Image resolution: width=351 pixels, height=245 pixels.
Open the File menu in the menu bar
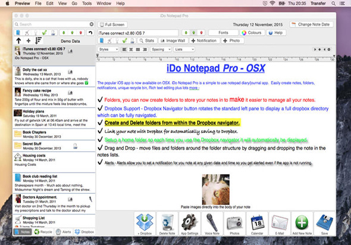(x=38, y=4)
